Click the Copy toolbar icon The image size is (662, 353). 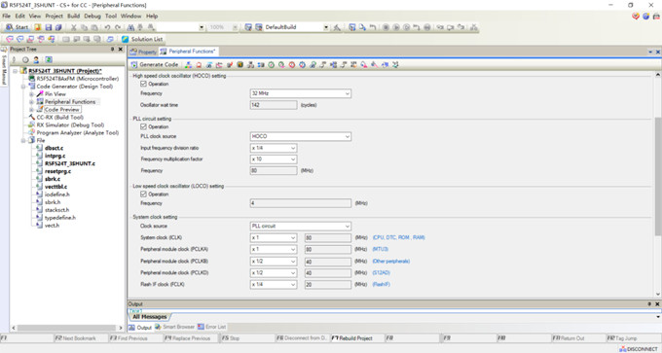(84, 27)
